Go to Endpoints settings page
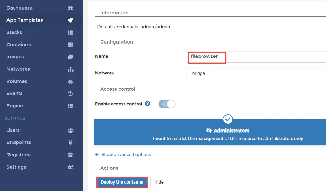Viewport: 326px width, 191px height. (19, 142)
